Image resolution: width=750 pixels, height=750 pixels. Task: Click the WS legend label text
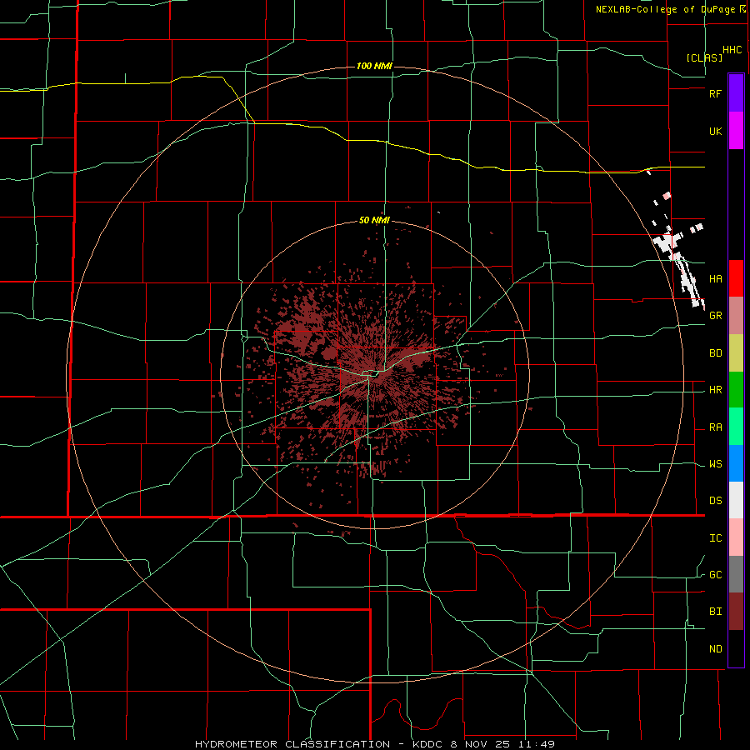click(716, 464)
